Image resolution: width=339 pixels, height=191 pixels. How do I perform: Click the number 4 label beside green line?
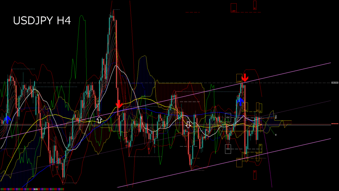pos(276,135)
